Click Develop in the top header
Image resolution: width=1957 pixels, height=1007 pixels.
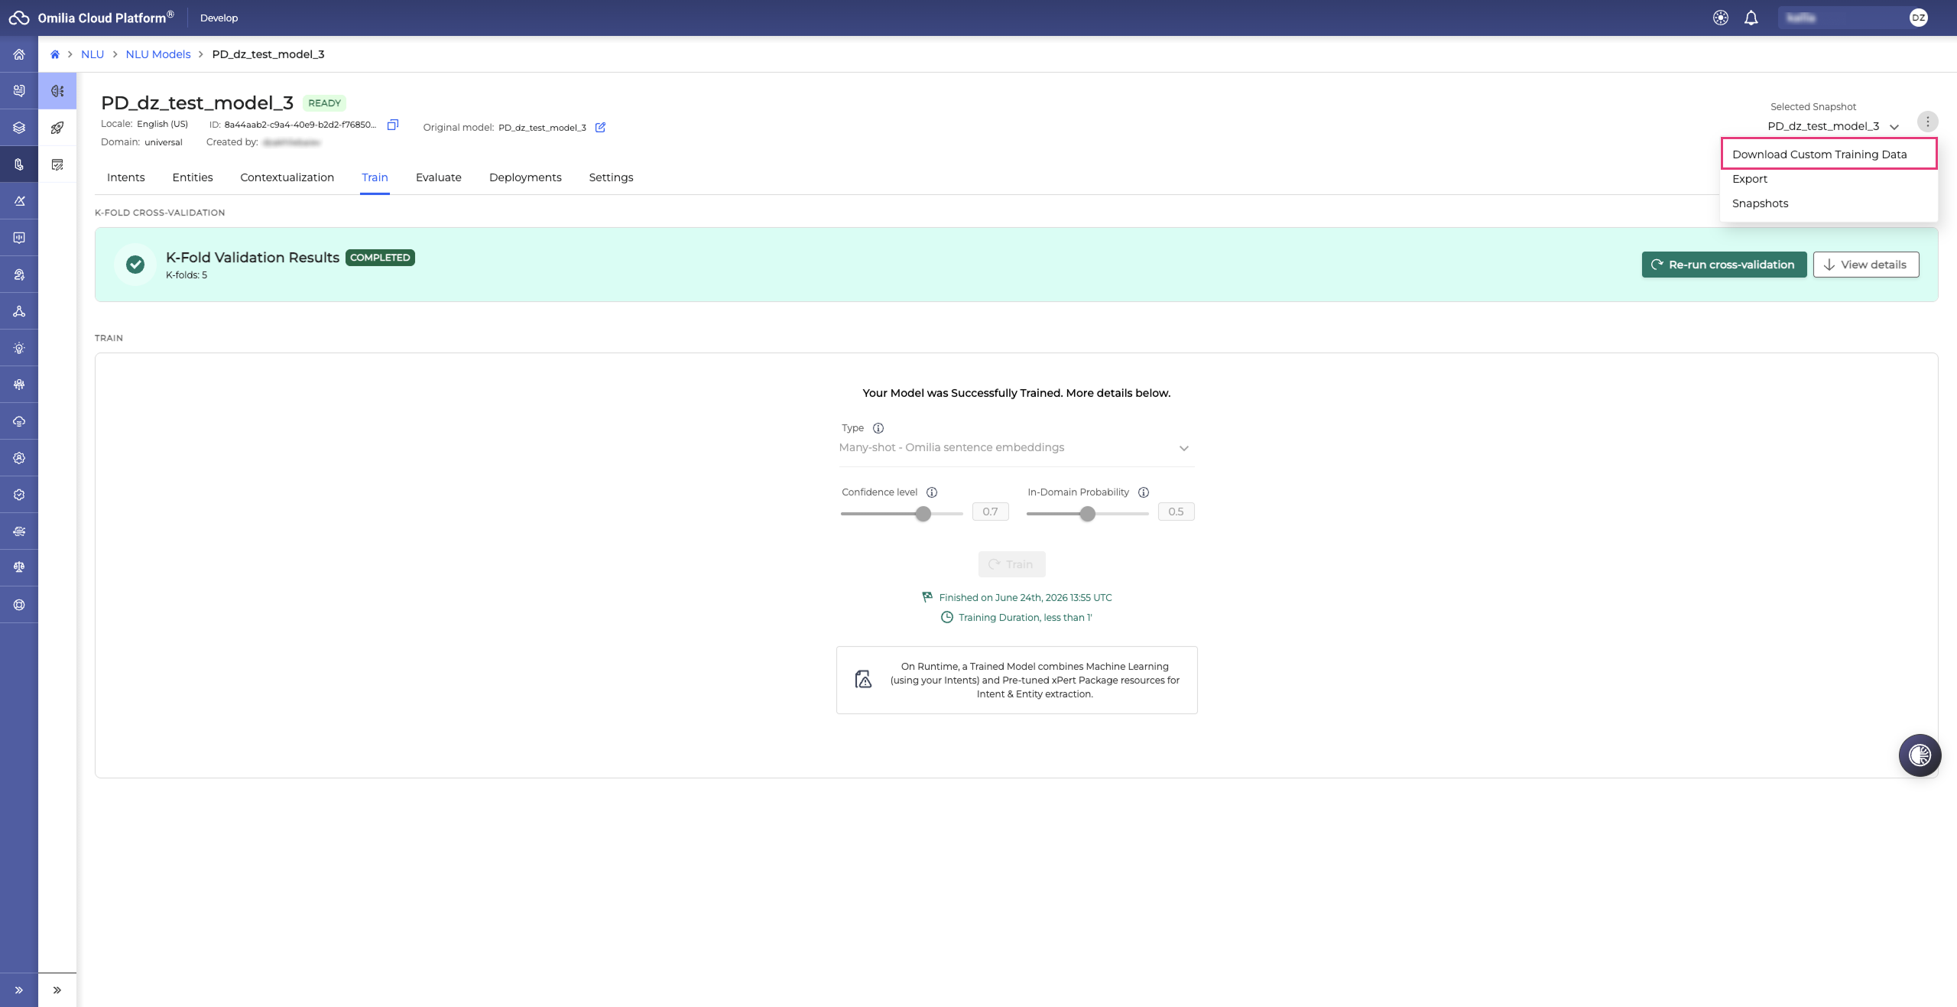(219, 18)
